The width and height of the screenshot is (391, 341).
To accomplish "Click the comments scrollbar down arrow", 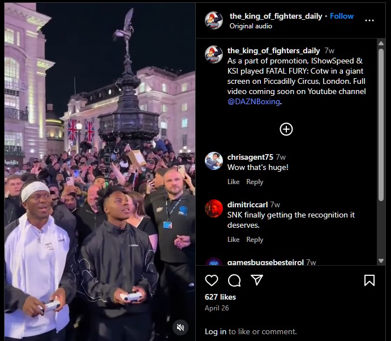I will click(381, 261).
